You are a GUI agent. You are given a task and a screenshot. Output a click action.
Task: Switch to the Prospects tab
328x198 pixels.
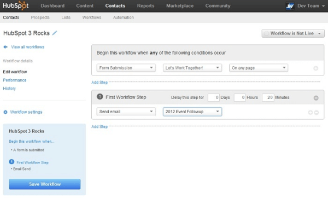coord(40,18)
